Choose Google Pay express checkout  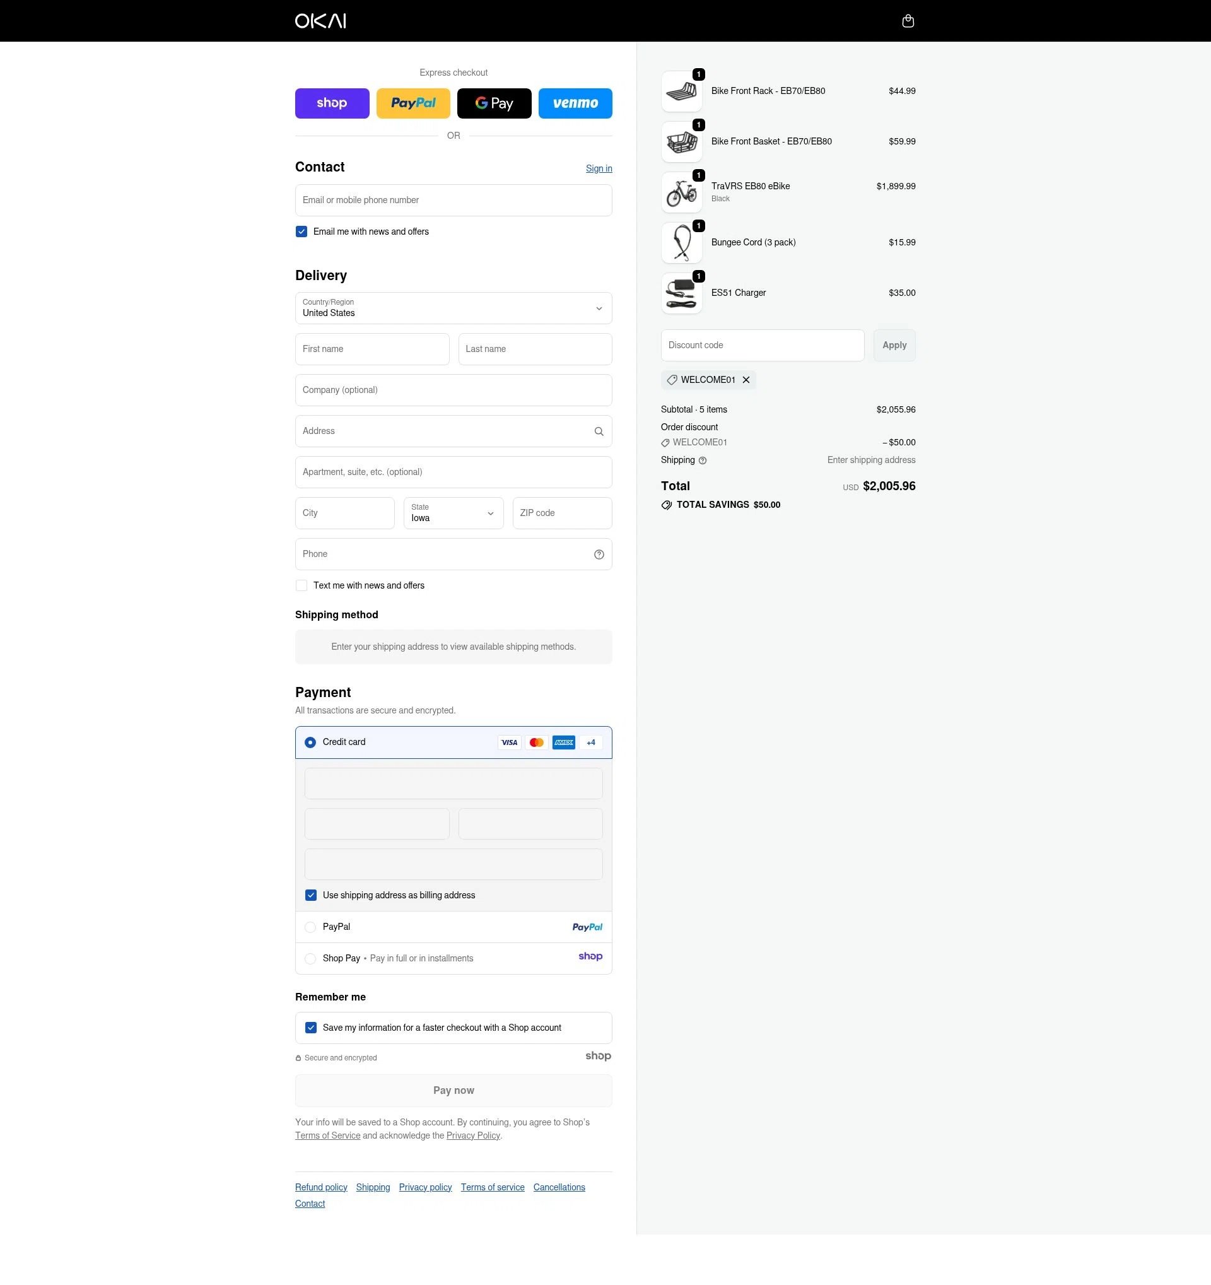(494, 103)
